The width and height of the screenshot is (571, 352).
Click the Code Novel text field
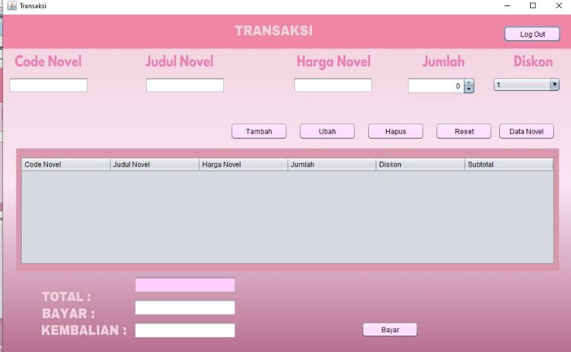point(48,85)
